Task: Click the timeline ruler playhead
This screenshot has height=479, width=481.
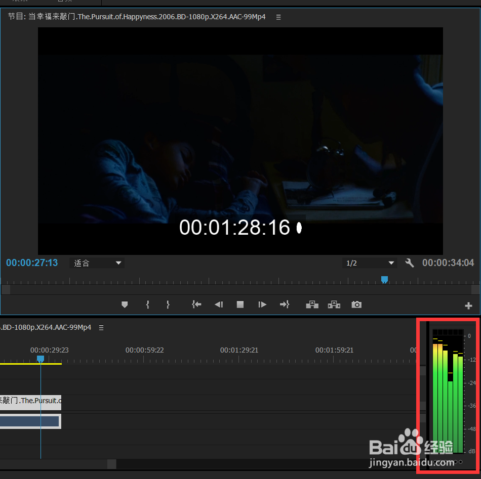Action: pyautogui.click(x=41, y=359)
